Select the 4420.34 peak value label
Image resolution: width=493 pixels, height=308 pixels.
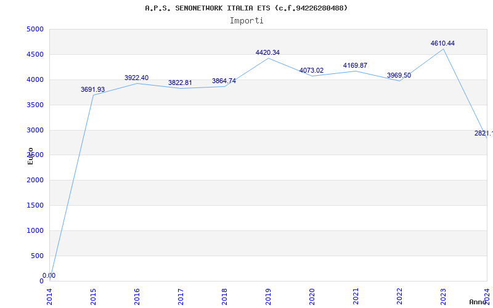267,52
